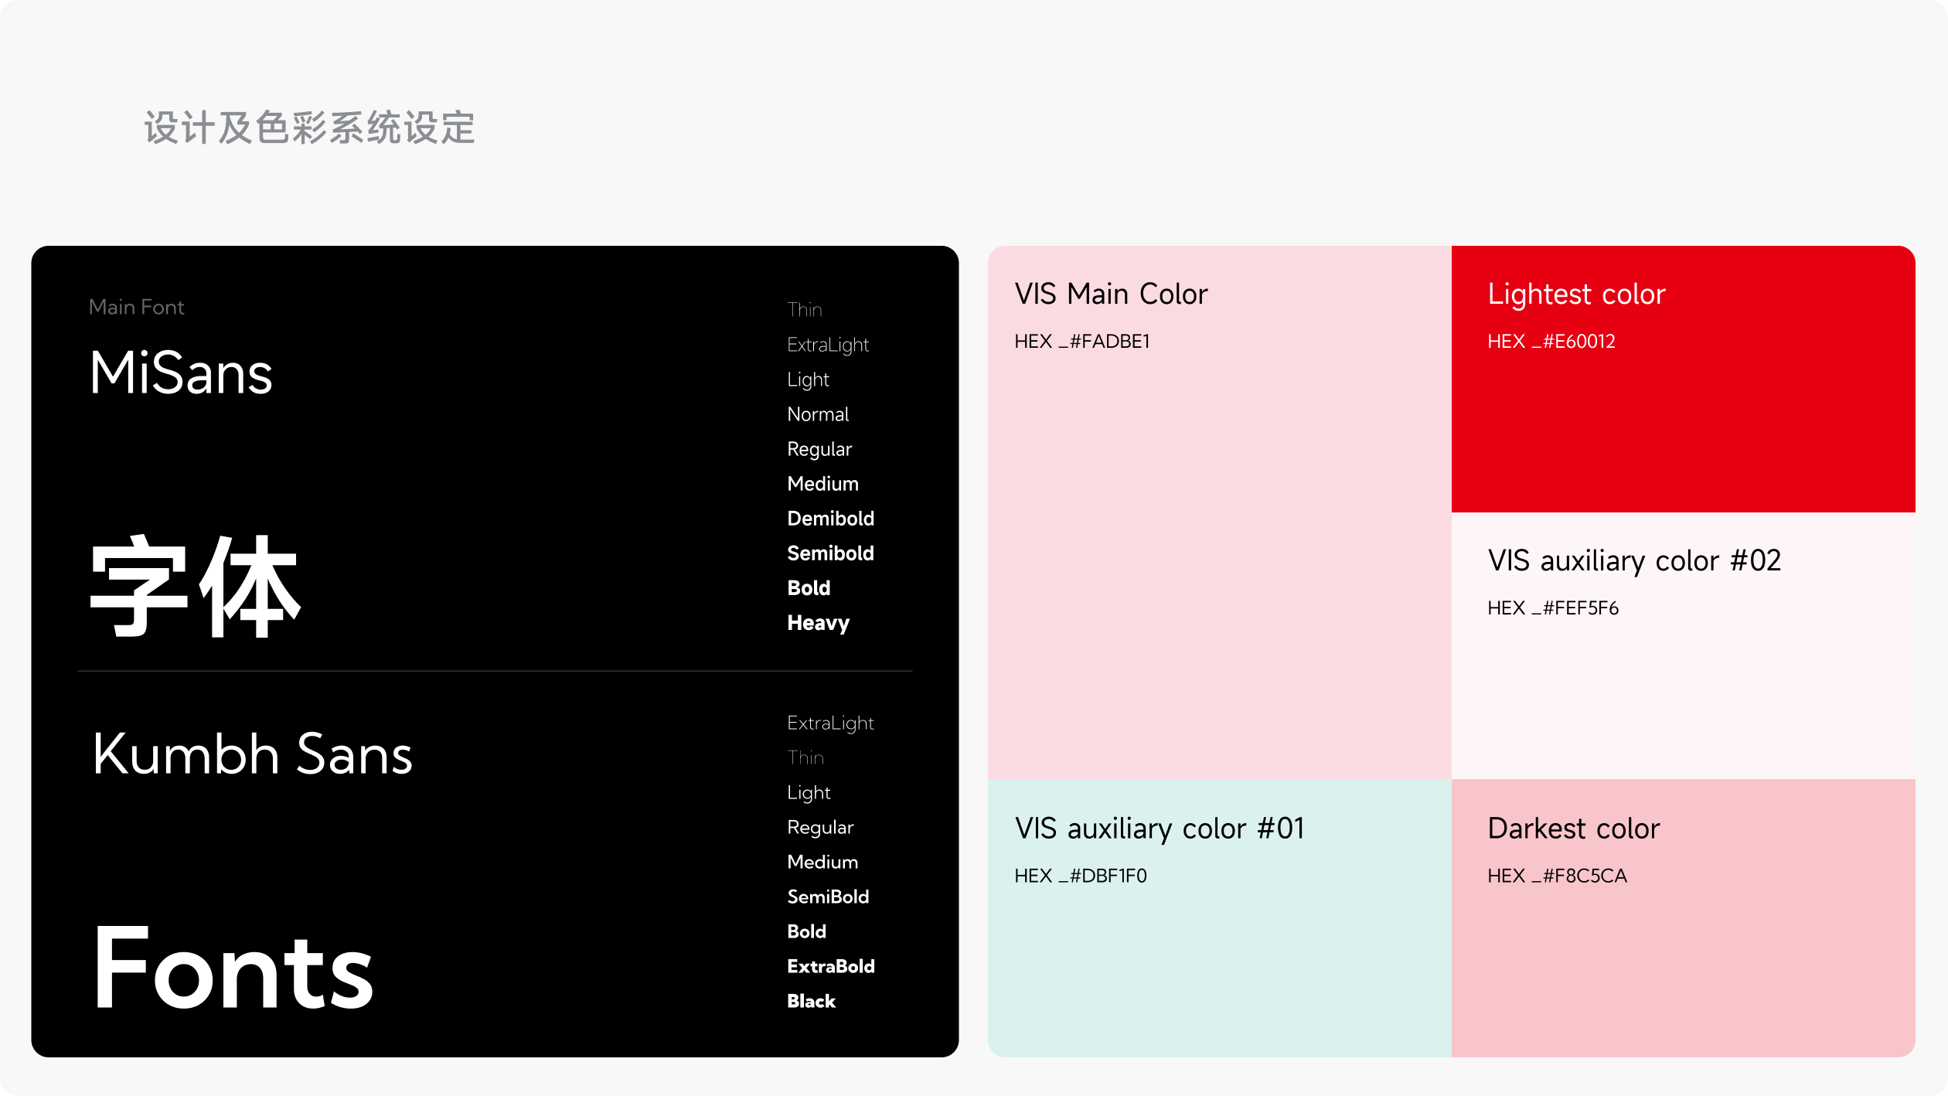Click the MiSans font name

181,373
